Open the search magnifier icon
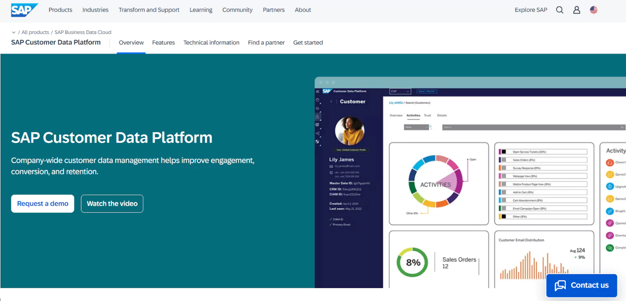This screenshot has width=626, height=301. [x=559, y=10]
